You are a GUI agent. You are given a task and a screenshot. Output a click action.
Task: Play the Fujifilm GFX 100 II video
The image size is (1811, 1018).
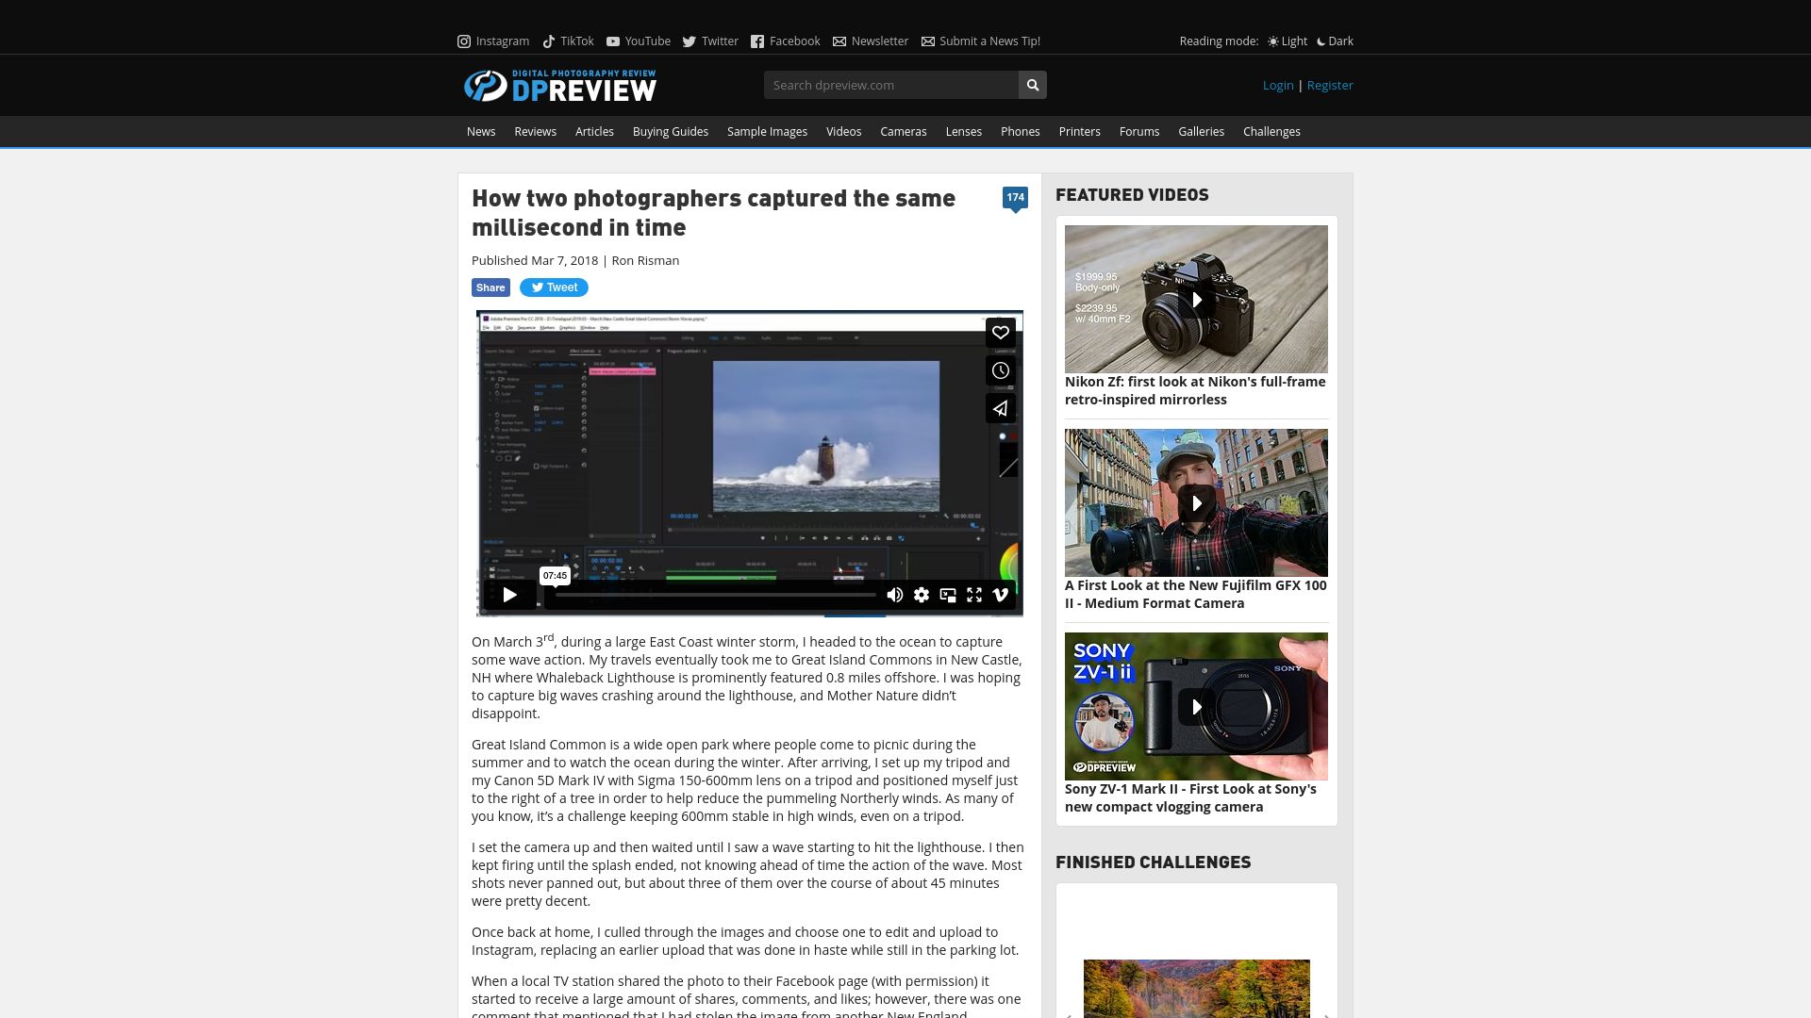coord(1196,503)
